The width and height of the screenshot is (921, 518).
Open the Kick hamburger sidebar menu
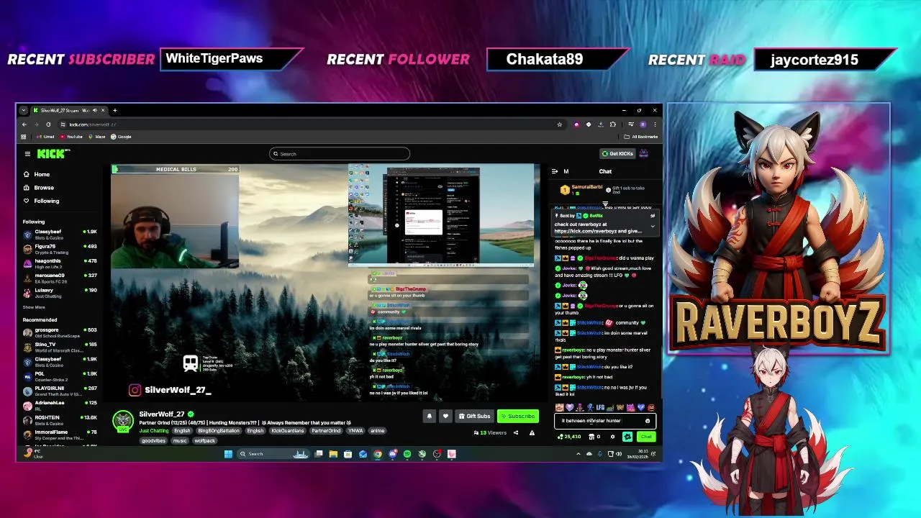(27, 153)
